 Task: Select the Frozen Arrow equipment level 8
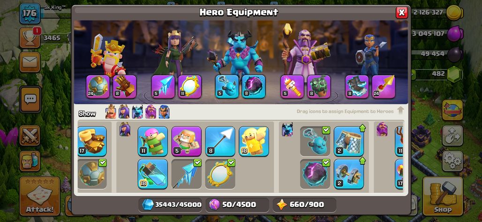click(x=220, y=141)
